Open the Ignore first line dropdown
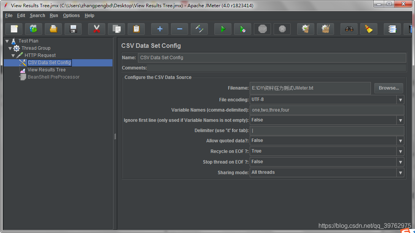 [400, 120]
